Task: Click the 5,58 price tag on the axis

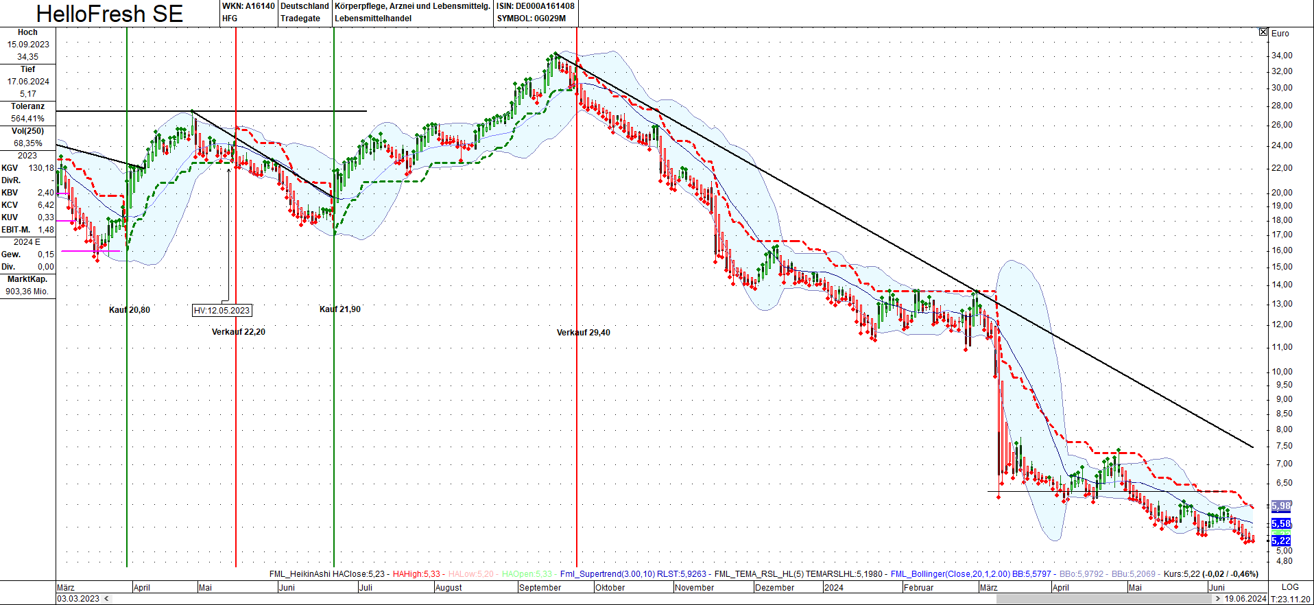Action: pos(1281,523)
